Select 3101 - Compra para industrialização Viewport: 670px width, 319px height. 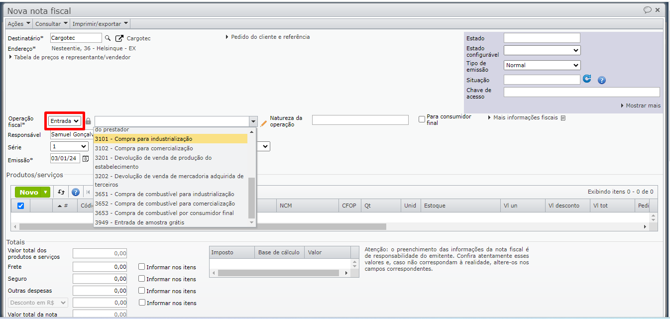click(x=171, y=139)
